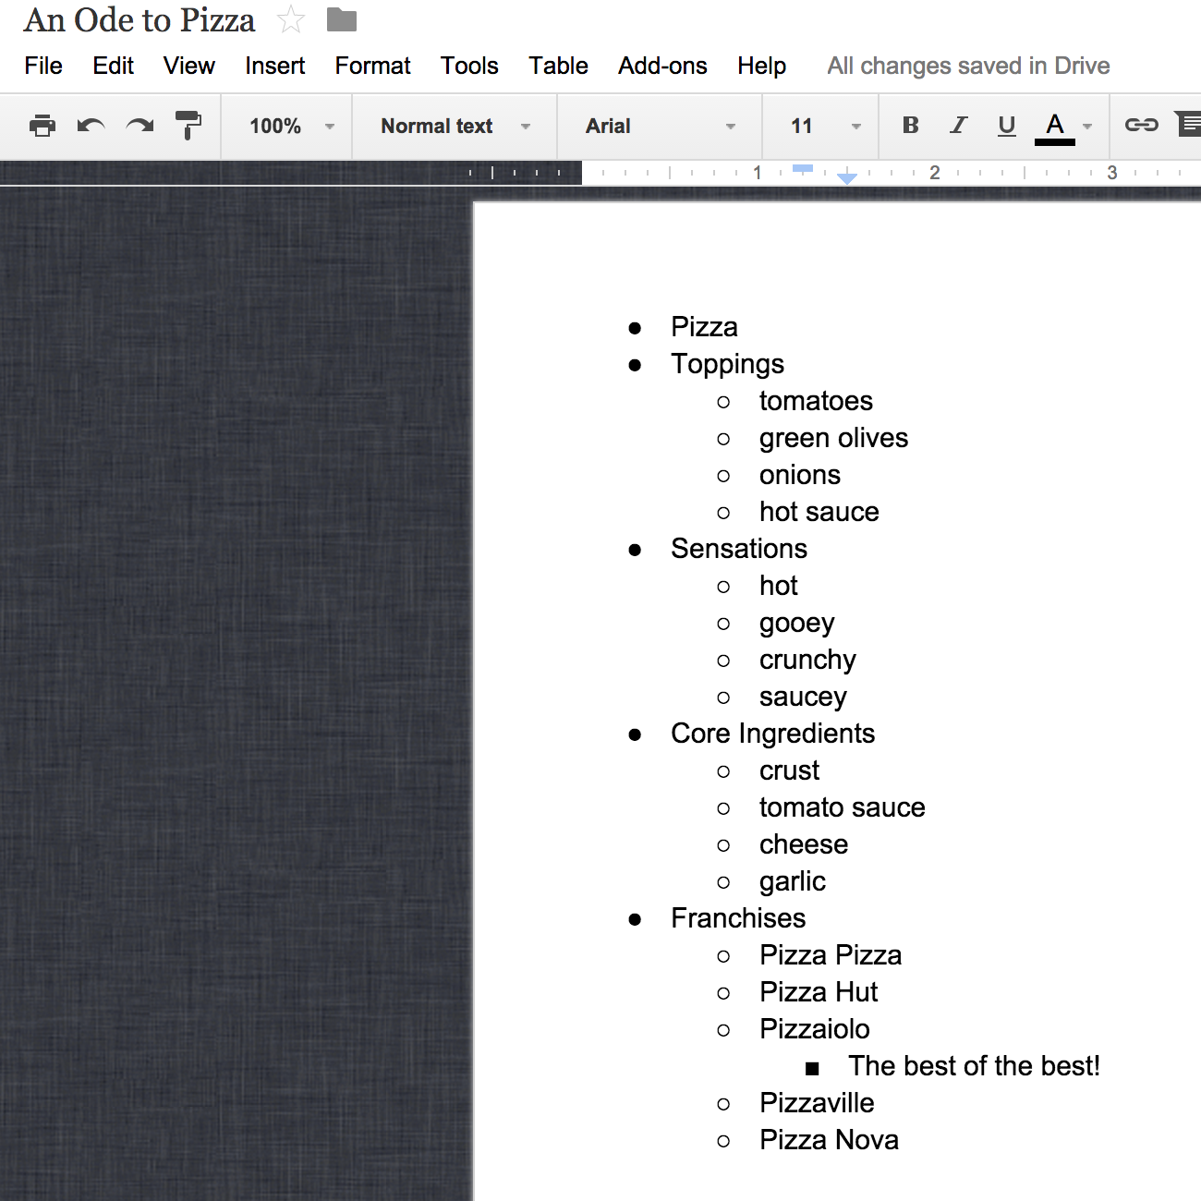Activate the Paint format tool

tap(188, 126)
